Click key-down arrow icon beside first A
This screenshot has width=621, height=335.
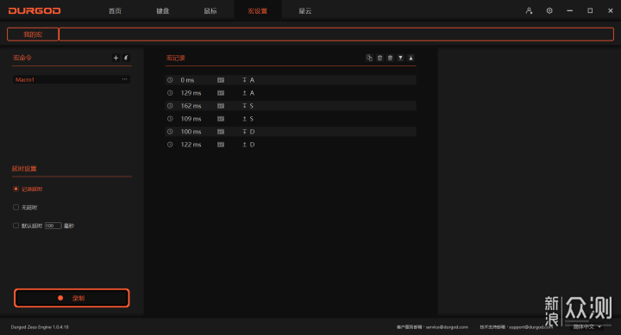[x=244, y=80]
